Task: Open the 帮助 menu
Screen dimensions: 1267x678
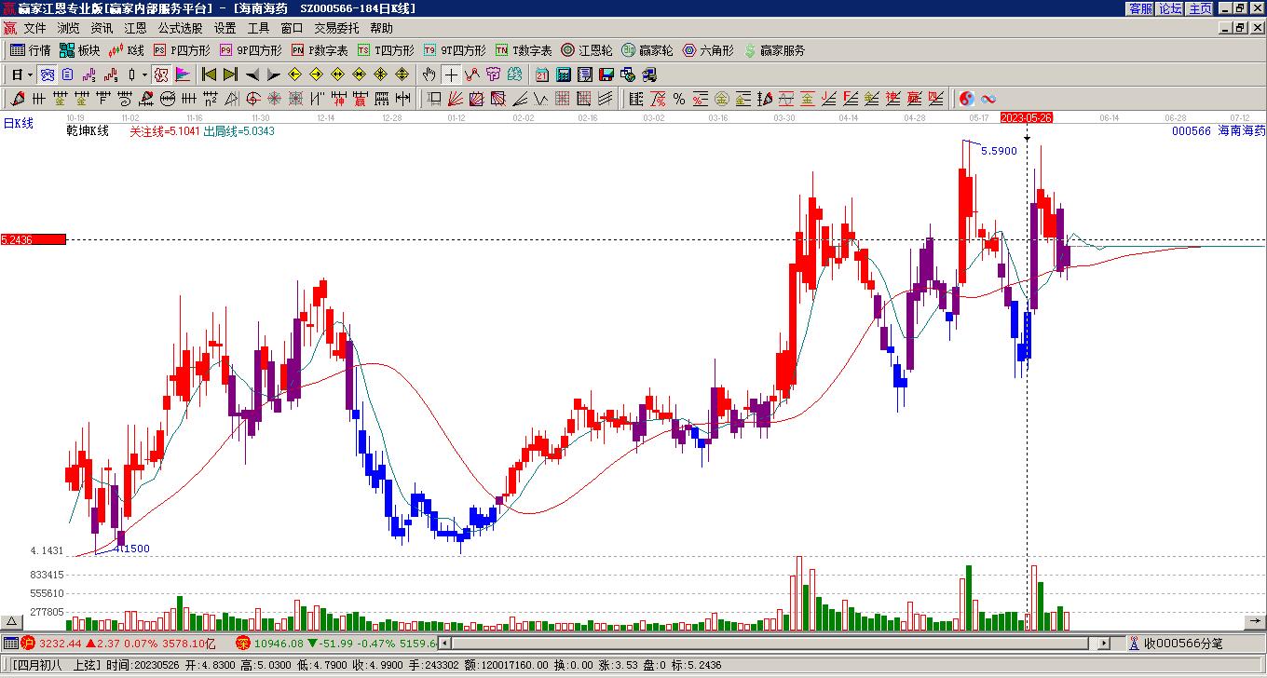Action: click(x=381, y=28)
